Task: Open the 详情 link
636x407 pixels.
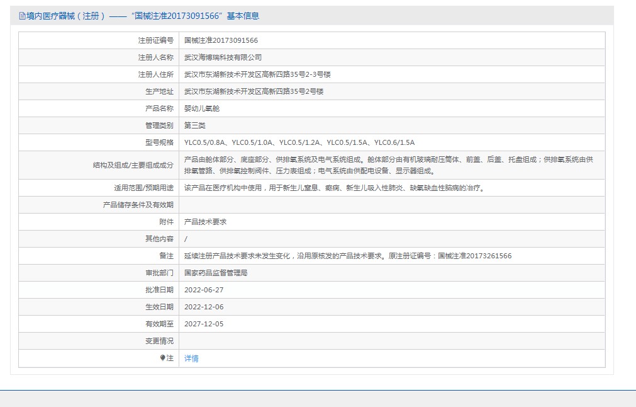Action: (x=191, y=358)
